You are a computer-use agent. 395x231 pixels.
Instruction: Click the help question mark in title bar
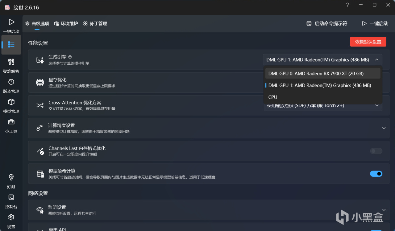[x=347, y=5]
